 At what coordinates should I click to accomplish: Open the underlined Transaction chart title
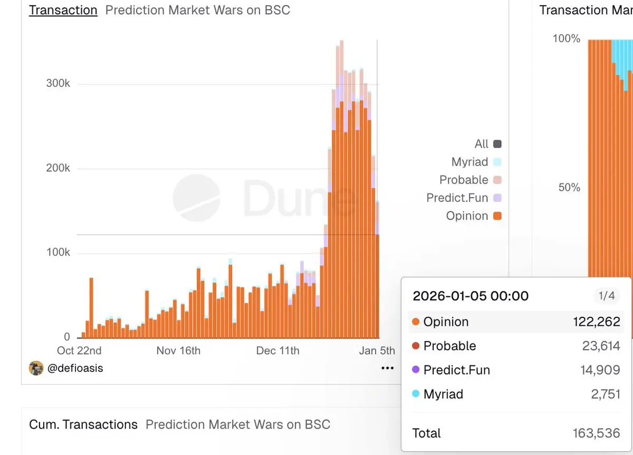click(x=63, y=10)
